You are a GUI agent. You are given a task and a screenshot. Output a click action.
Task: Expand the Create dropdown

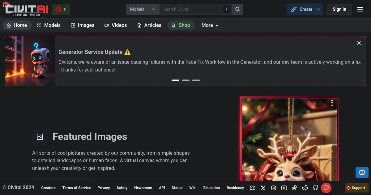tap(318, 9)
